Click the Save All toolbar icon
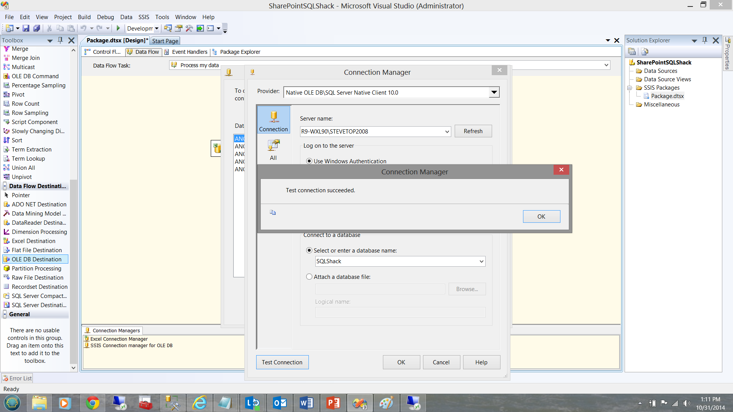The width and height of the screenshot is (733, 412). tap(37, 28)
